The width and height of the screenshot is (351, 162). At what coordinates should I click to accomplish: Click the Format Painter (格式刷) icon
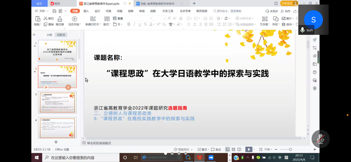pyautogui.click(x=60, y=19)
